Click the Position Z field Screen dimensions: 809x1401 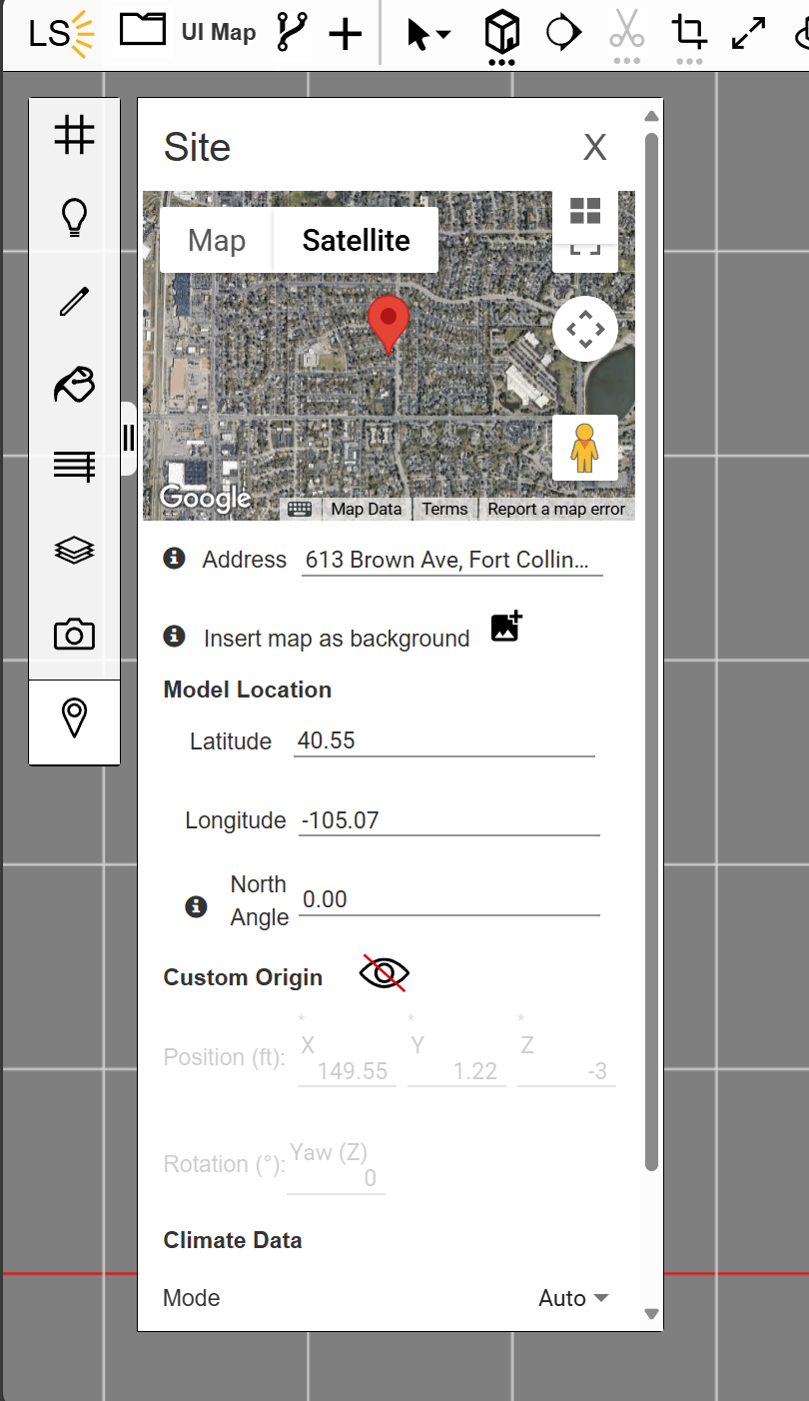coord(566,1071)
